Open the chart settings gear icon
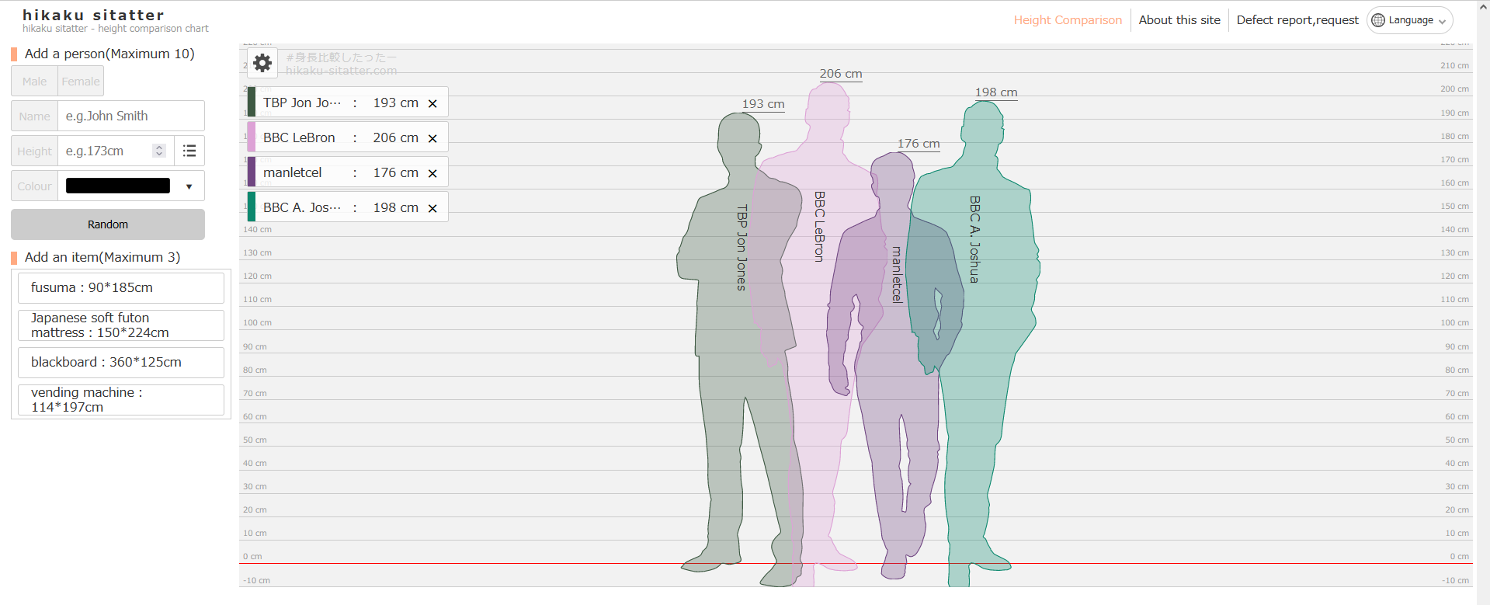The image size is (1490, 605). tap(262, 63)
